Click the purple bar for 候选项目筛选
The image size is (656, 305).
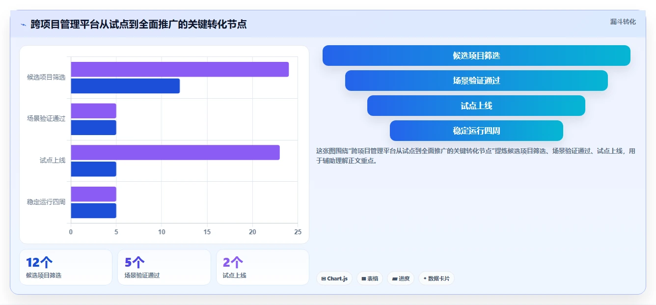tap(180, 69)
